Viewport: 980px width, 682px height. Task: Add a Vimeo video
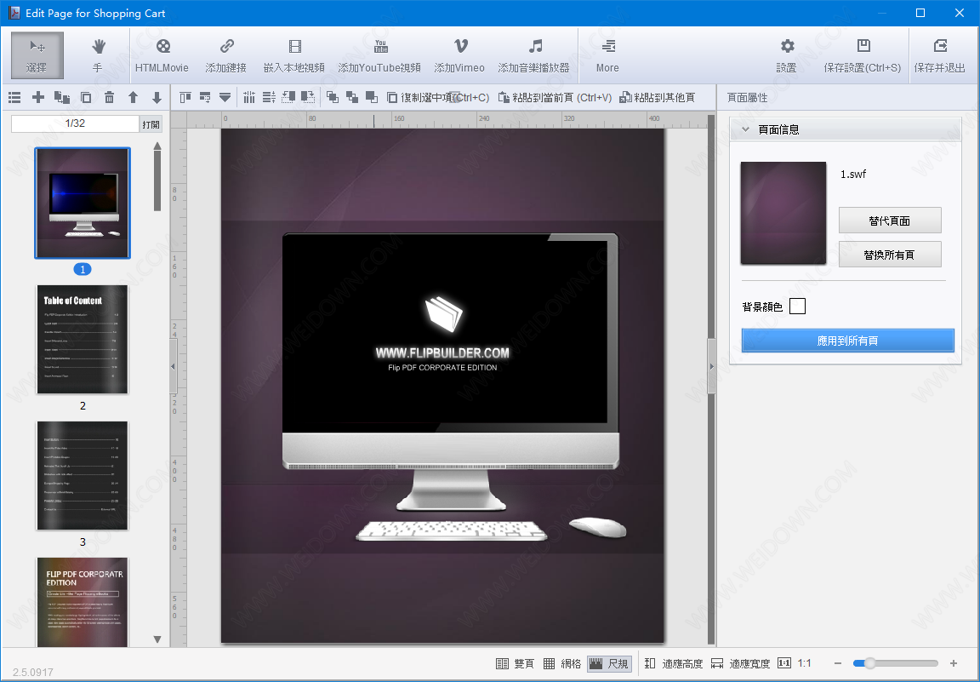click(459, 55)
